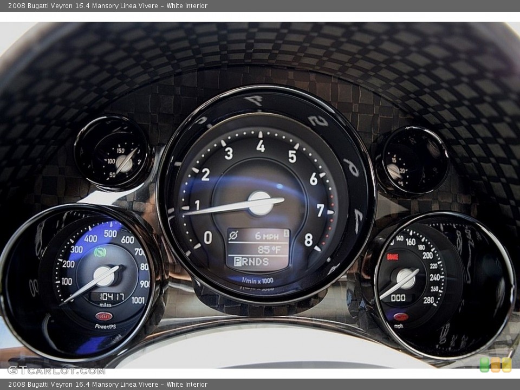
Task: Click the '85 °F' temperature reading
Action: pos(269,249)
